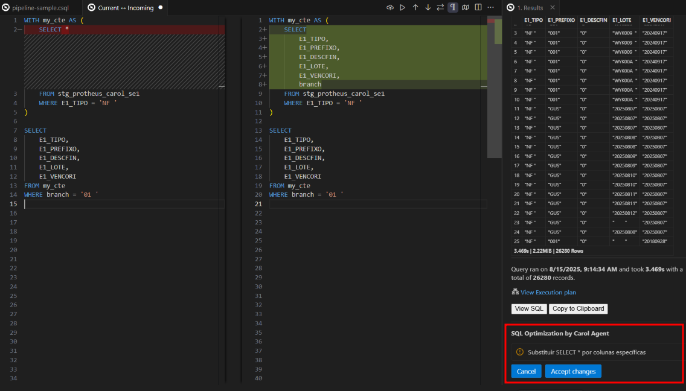
Task: Click the E1_LOTE column header
Action: [622, 20]
